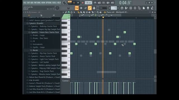
Task: Select the Draw pencil tool
Action: click(78, 12)
